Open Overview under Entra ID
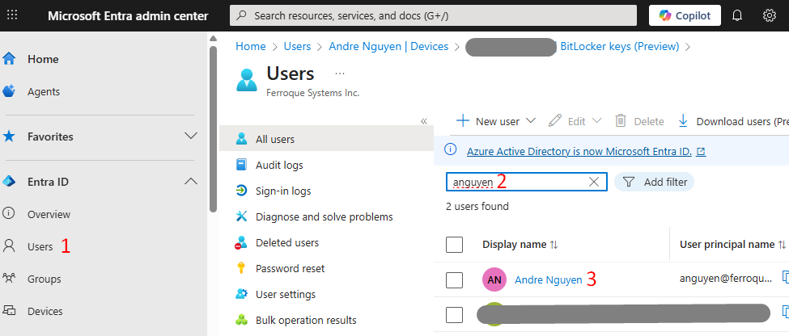The width and height of the screenshot is (789, 336). point(49,215)
